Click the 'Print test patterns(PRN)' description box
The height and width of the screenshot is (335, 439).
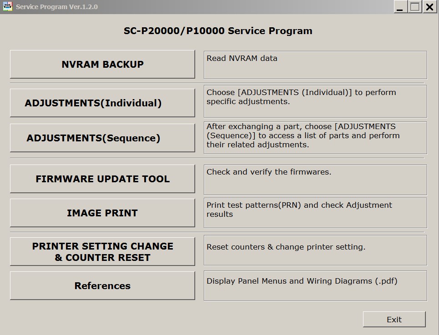[316, 213]
